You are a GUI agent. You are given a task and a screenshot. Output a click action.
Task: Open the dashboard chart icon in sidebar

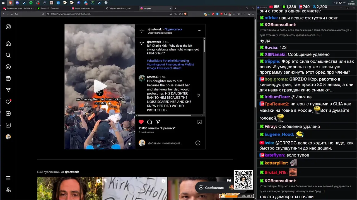(x=8, y=125)
